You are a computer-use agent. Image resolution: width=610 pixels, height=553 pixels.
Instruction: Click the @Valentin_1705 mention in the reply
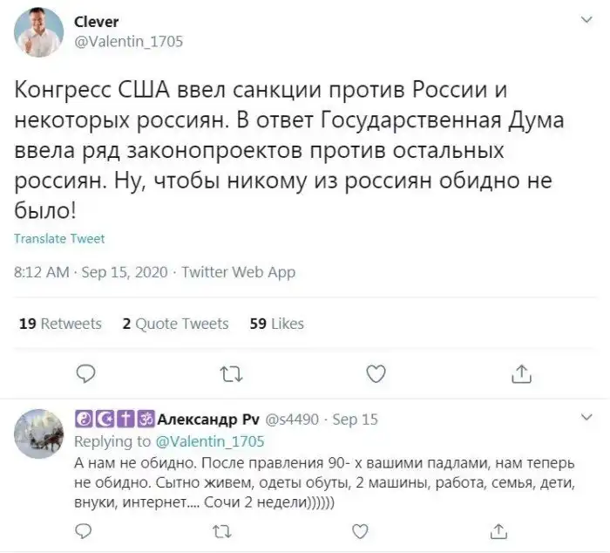(209, 441)
